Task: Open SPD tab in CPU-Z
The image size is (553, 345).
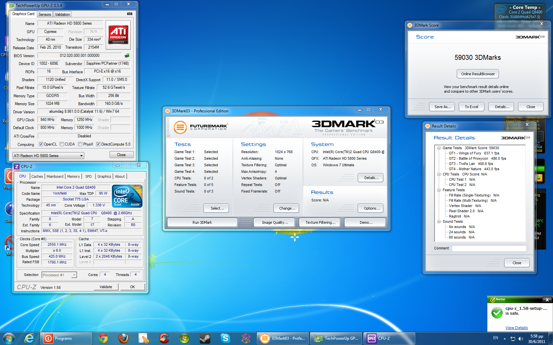Action: pyautogui.click(x=89, y=176)
